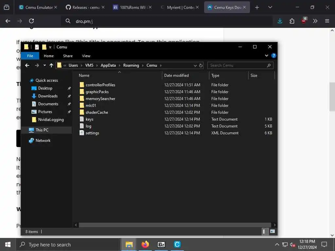Navigate to AppData in breadcrumb

point(108,65)
